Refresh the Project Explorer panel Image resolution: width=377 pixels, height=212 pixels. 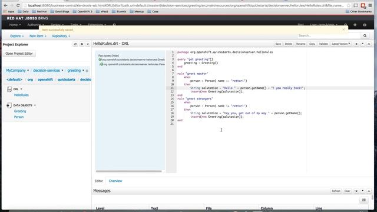point(75,44)
